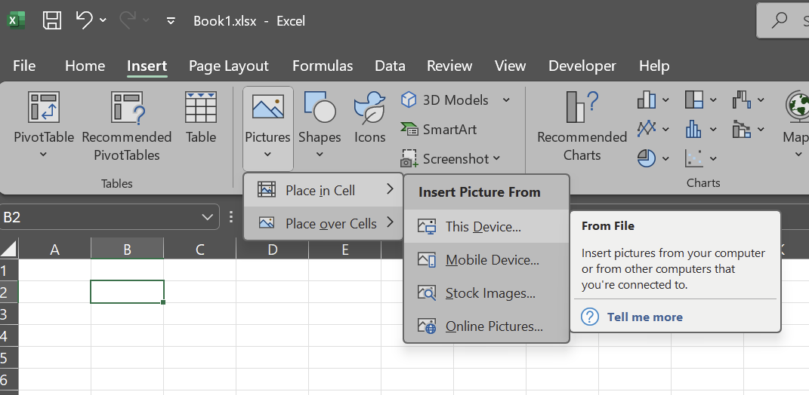The height and width of the screenshot is (395, 809).
Task: Expand the Screenshot dropdown
Action: tap(497, 158)
